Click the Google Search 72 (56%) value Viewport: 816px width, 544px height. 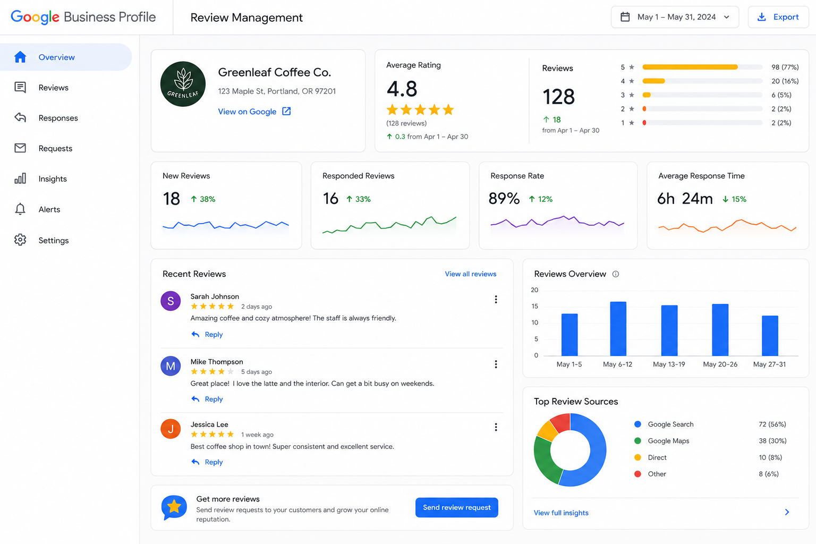[772, 424]
